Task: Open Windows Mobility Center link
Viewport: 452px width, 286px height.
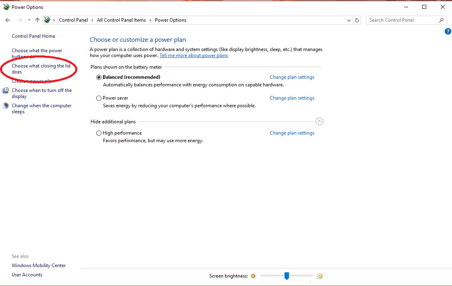Action: click(39, 266)
